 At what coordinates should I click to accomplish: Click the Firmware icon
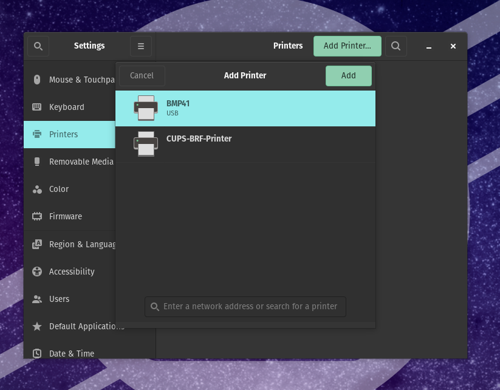coord(37,216)
